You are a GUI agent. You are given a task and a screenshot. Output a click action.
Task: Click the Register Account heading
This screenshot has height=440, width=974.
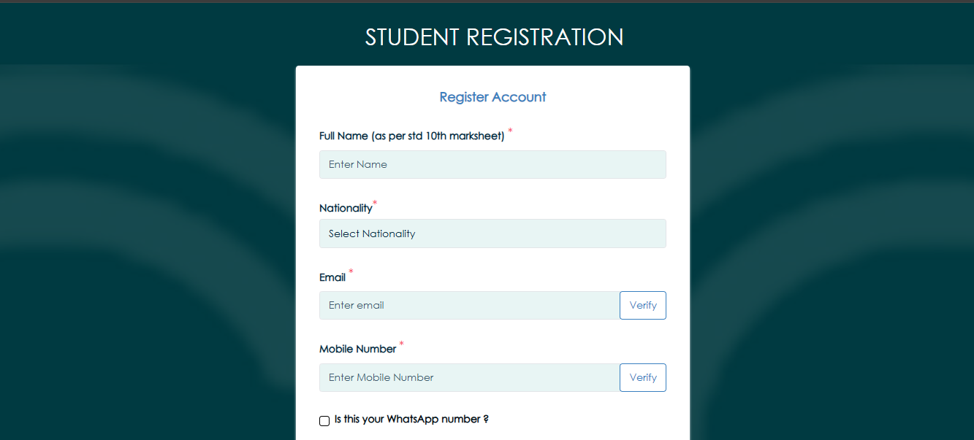click(x=492, y=96)
